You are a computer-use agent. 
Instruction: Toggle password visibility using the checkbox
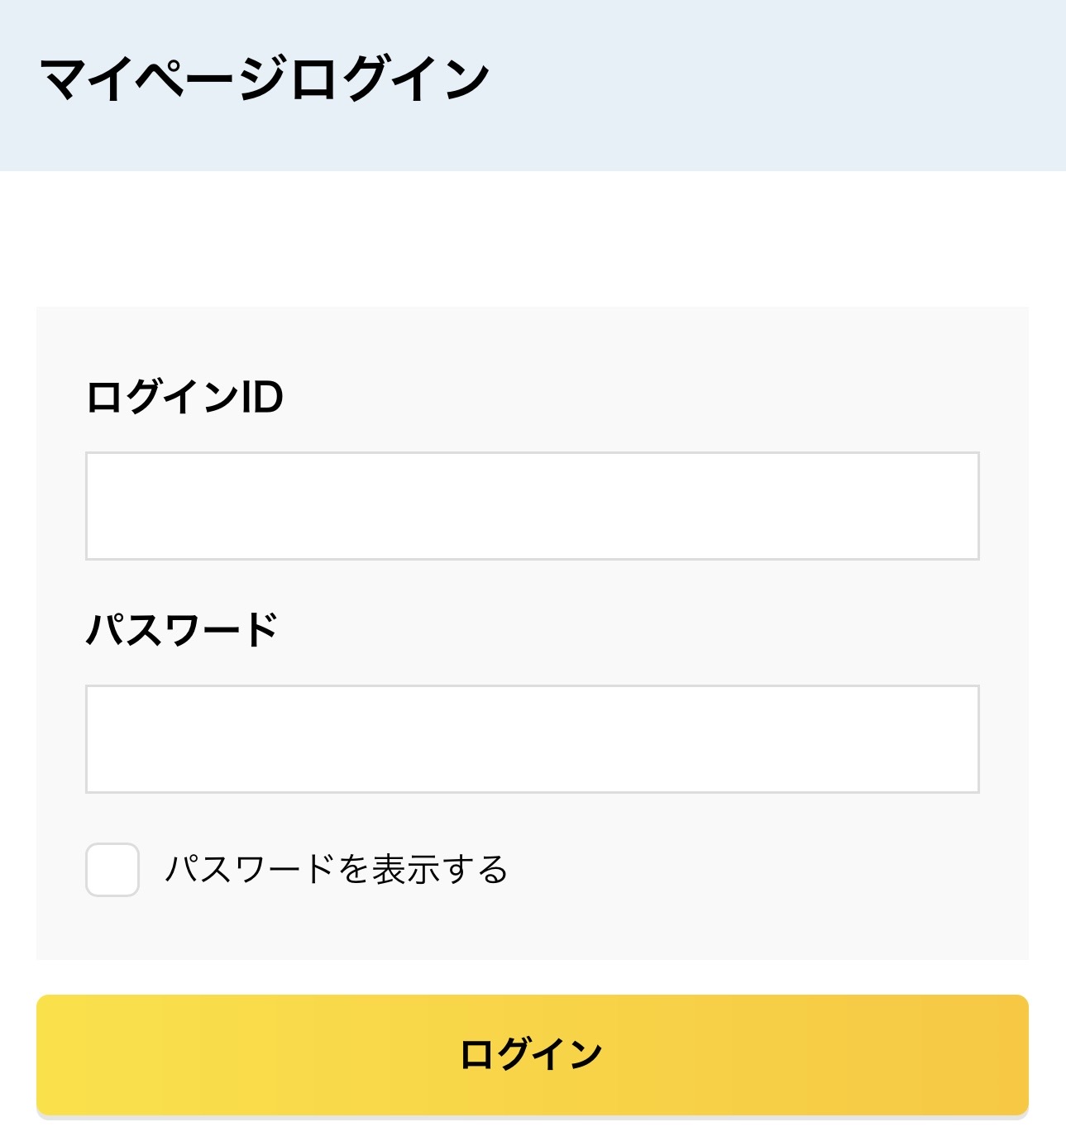[112, 870]
